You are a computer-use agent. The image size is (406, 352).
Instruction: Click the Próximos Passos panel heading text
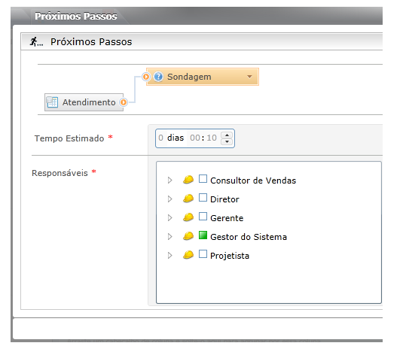point(91,41)
